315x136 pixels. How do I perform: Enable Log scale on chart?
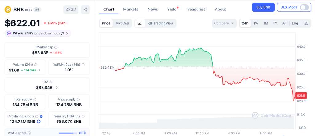295,23
